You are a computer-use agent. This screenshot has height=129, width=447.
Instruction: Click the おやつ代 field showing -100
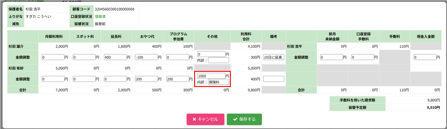point(146,57)
